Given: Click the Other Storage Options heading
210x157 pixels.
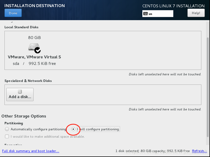Looking at the screenshot, I should (24, 116).
